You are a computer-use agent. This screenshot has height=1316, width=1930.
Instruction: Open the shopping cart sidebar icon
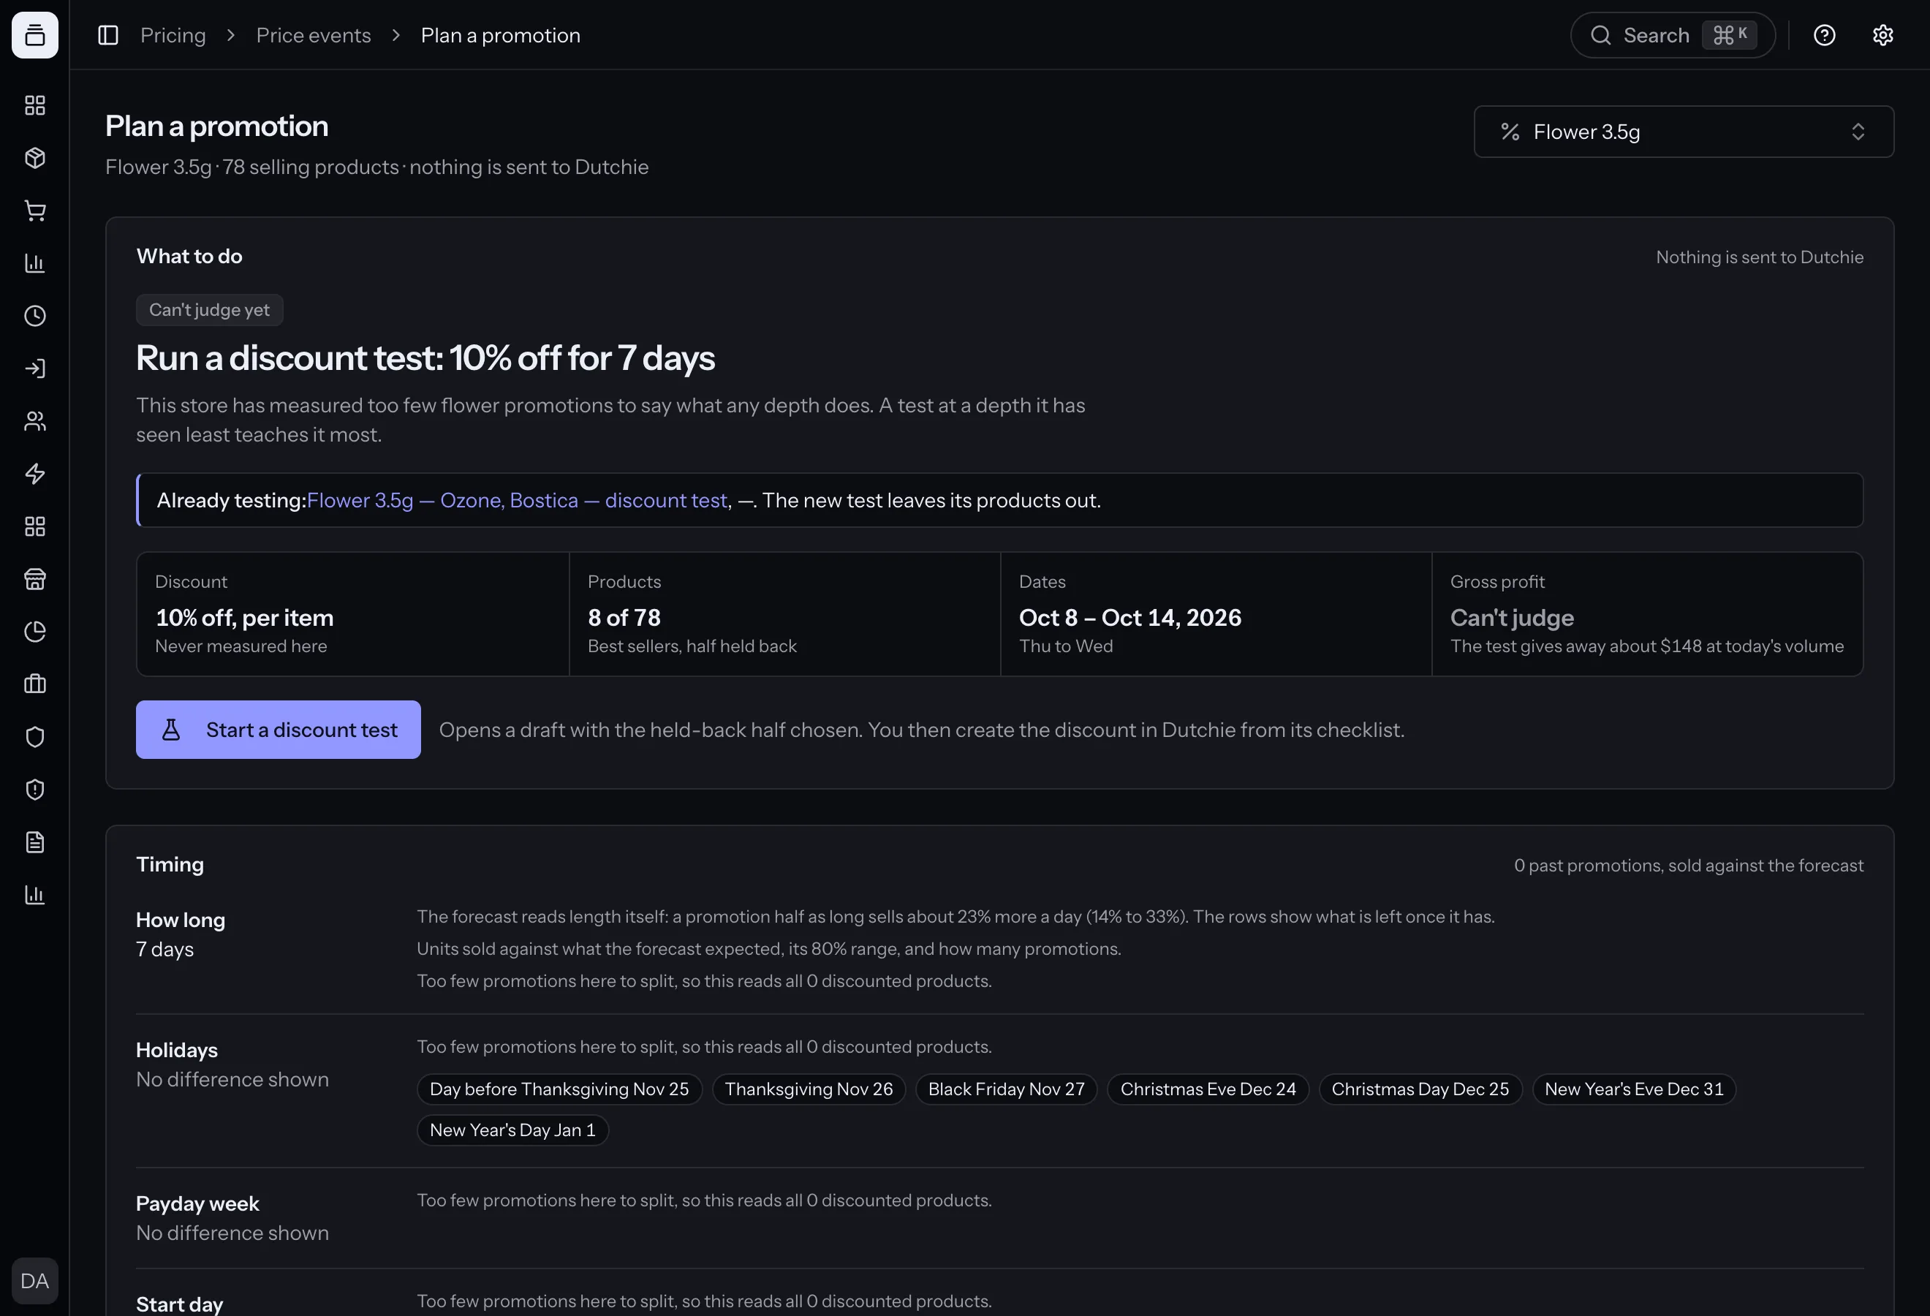point(35,211)
